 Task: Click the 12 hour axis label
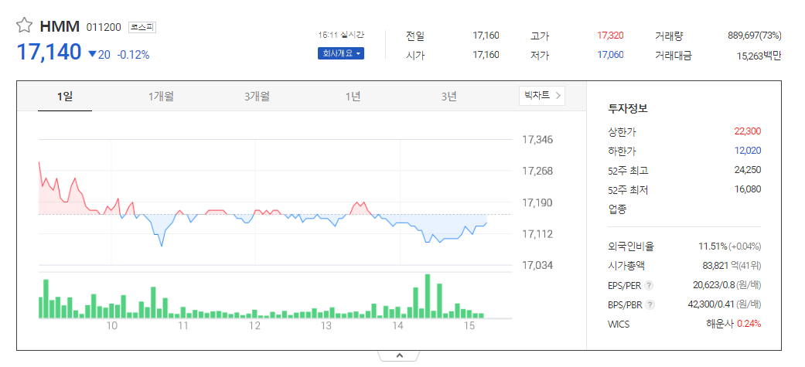pos(254,326)
